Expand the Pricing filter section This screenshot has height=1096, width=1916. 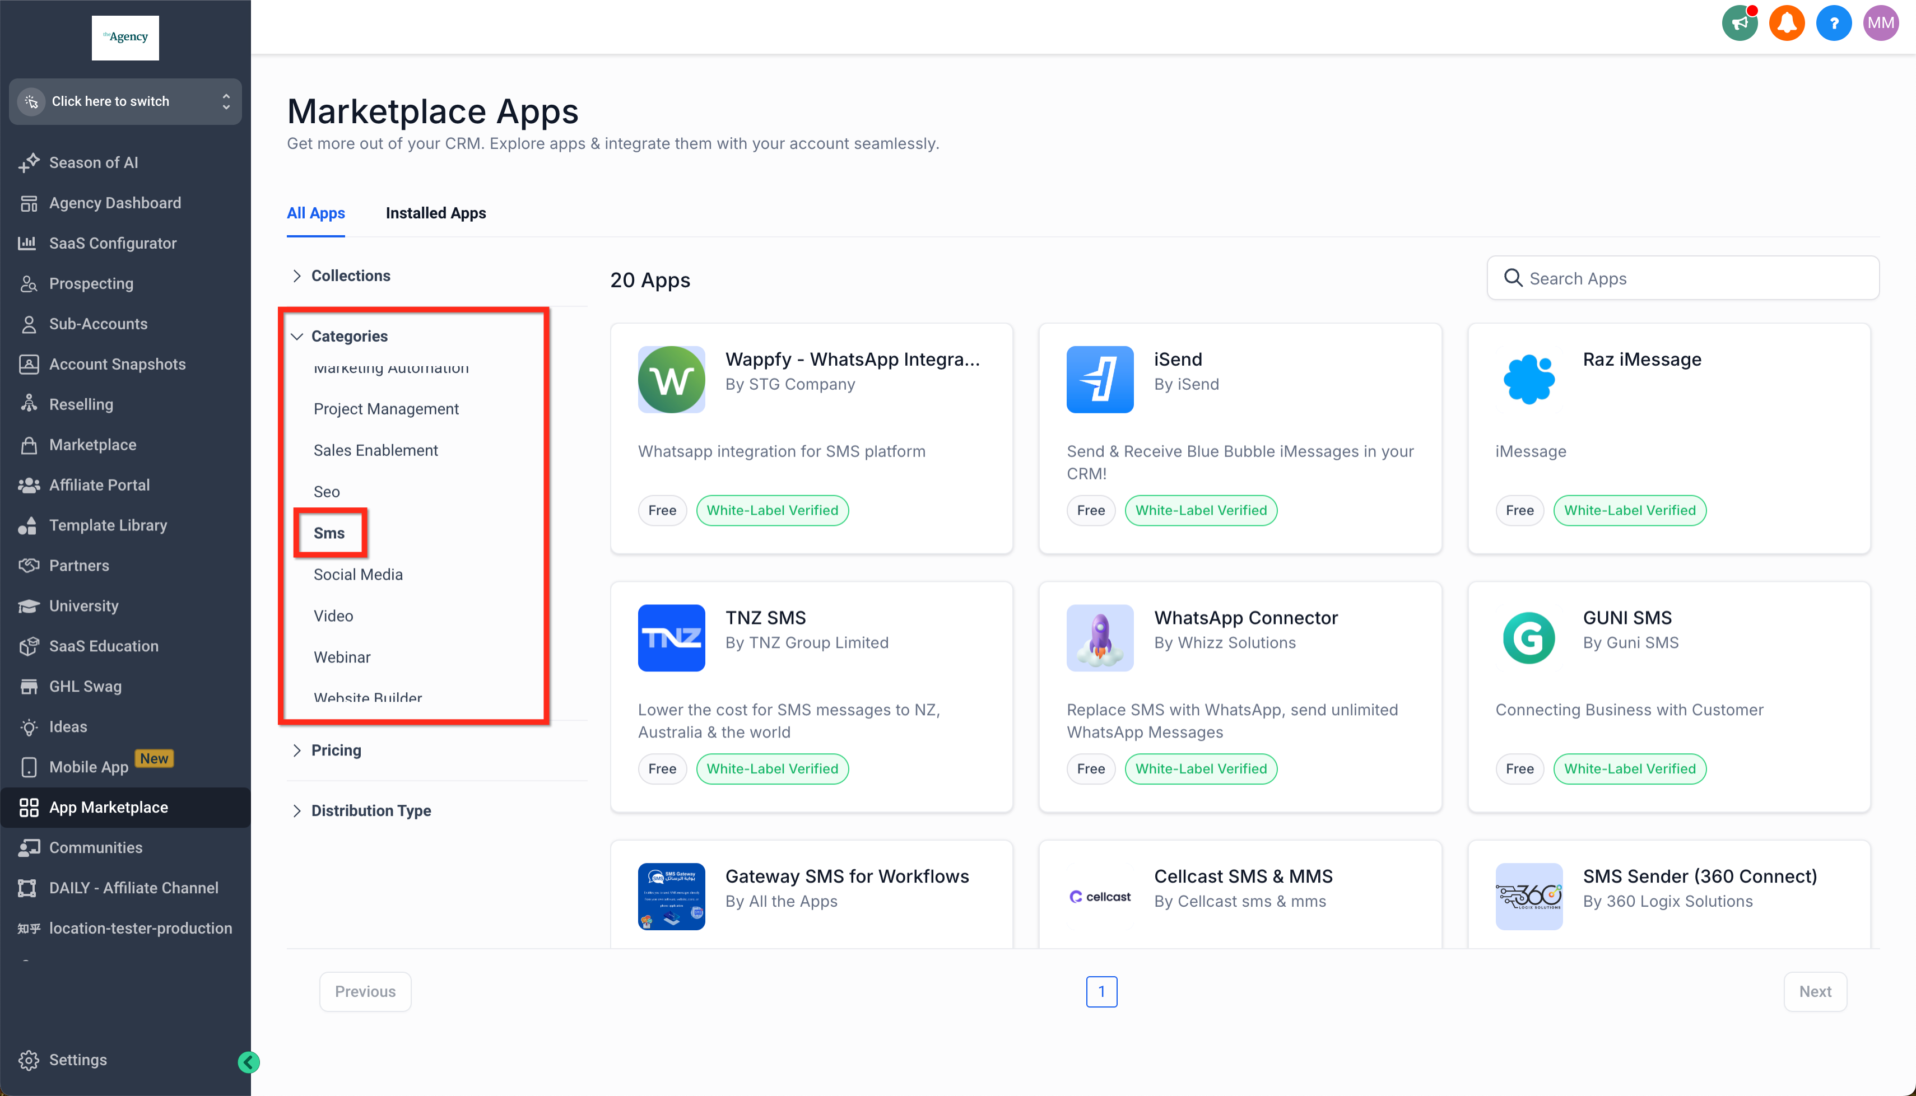[x=336, y=750]
